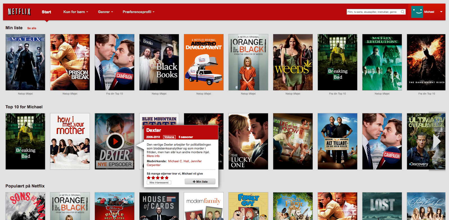449x220 pixels.
Task: Open the Ultimativ Overlevelse poster
Action: click(x=426, y=141)
